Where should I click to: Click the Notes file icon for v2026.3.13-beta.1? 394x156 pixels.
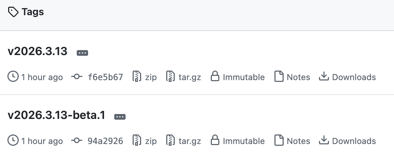pyautogui.click(x=279, y=141)
